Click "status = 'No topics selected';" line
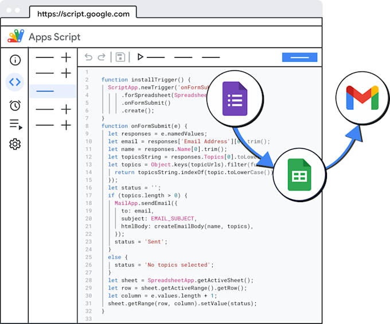 pos(164,264)
